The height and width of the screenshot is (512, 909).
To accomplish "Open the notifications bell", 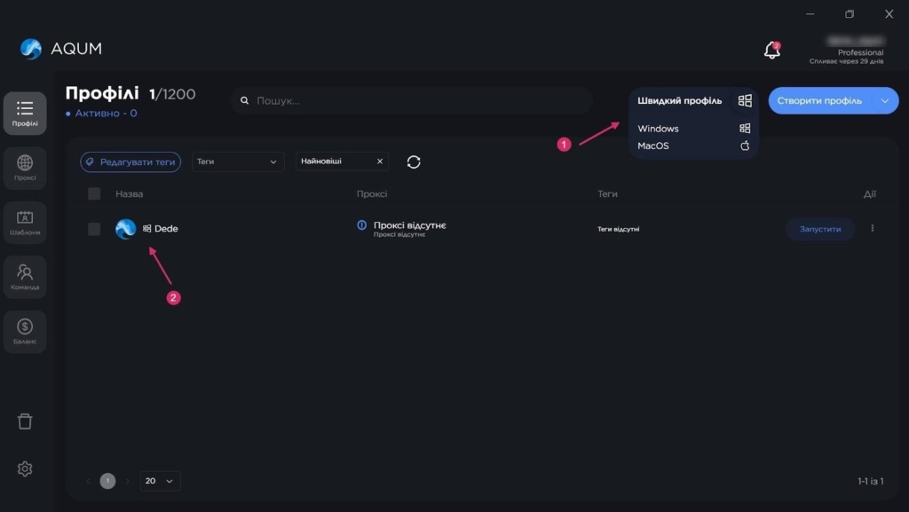I will click(771, 51).
